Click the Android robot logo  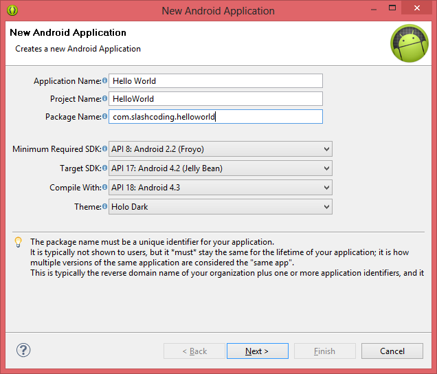click(410, 43)
